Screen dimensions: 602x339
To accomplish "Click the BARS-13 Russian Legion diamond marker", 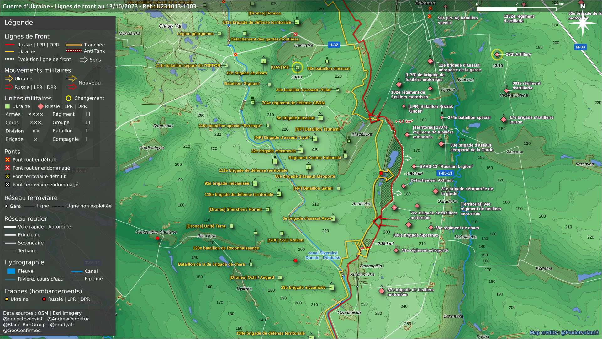I will pos(414,166).
